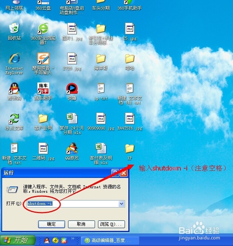
Task: Click the colorful quick launch icon
Action: [64, 240]
